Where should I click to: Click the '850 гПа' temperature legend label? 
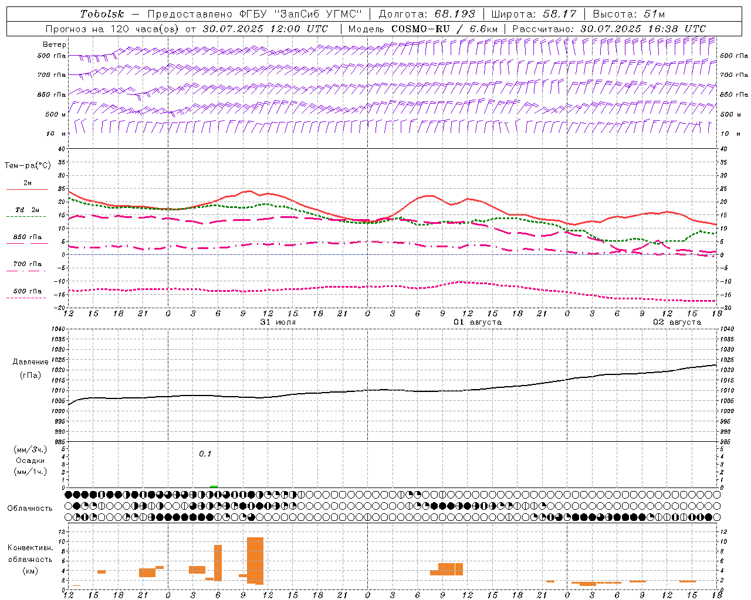point(28,237)
